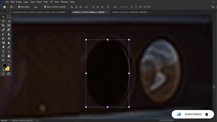The width and height of the screenshot is (217, 122).
Task: Toggle Show Transform Controls checkbox
Action: pyautogui.click(x=45, y=7)
